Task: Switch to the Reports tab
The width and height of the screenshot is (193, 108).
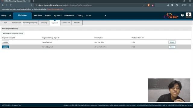Action: pyautogui.click(x=77, y=23)
